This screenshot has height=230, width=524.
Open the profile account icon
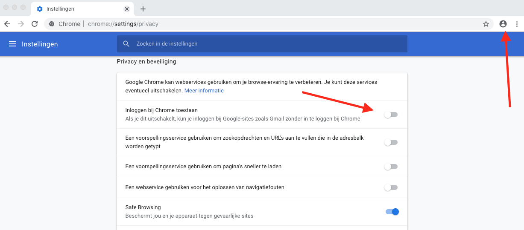point(503,24)
